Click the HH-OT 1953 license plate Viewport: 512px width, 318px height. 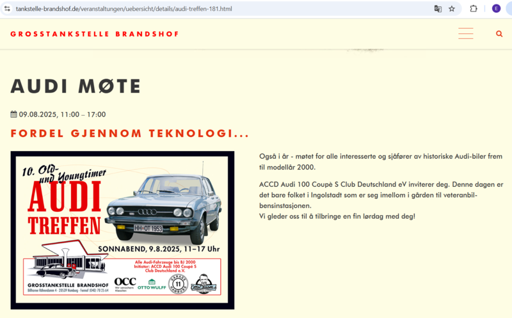148,228
